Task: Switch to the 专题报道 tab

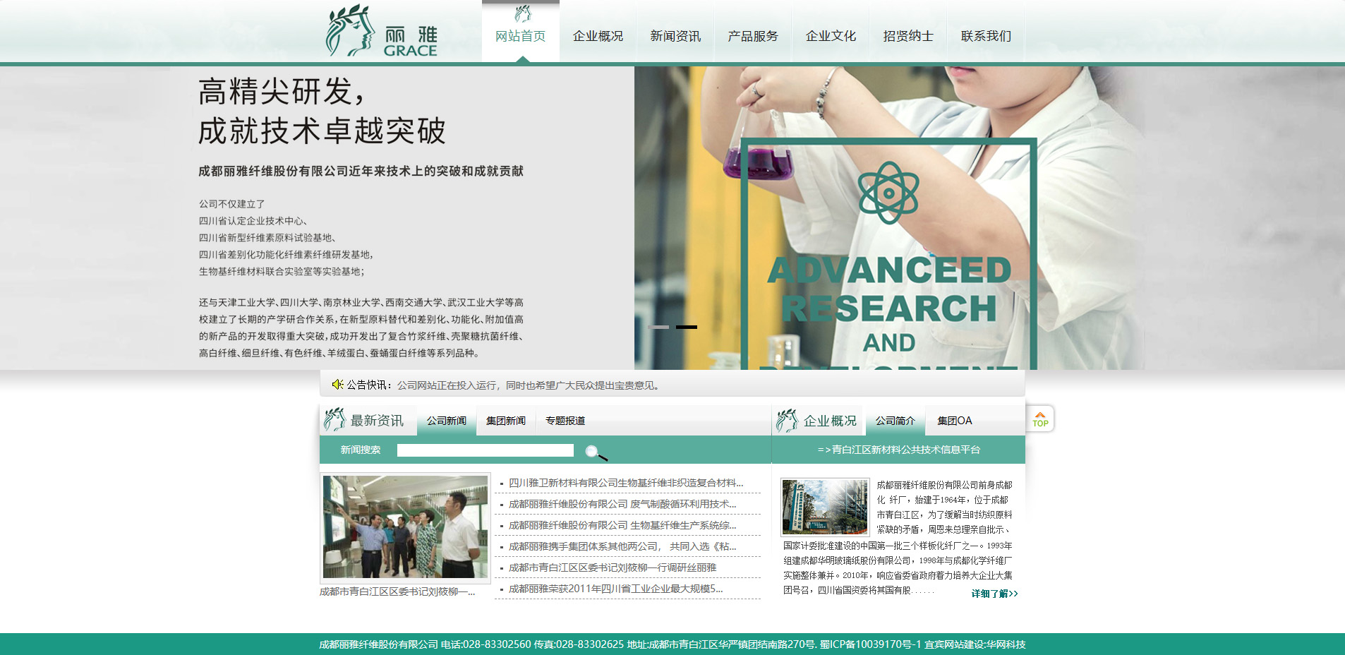Action: coord(565,421)
